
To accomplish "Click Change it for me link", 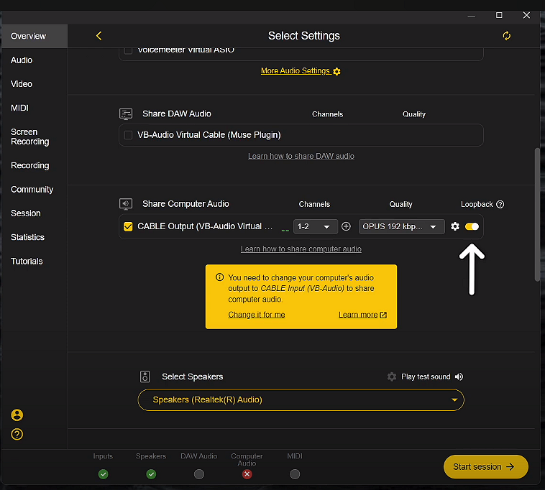I will coord(257,315).
